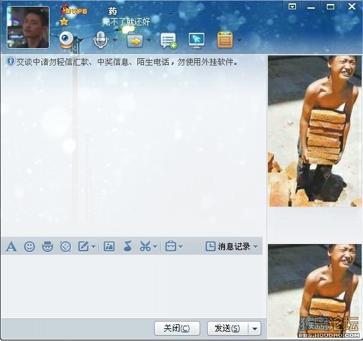Send a file using folder arrow icon
This screenshot has width=363, height=341.
[x=135, y=40]
